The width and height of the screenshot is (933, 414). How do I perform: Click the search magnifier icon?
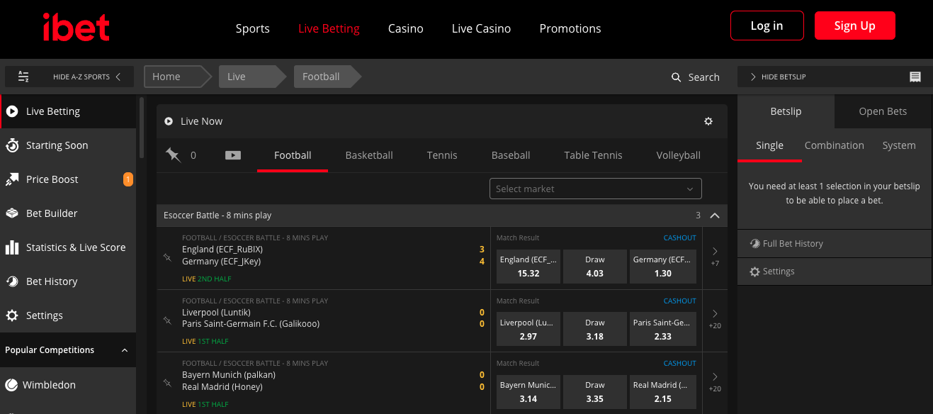click(677, 77)
